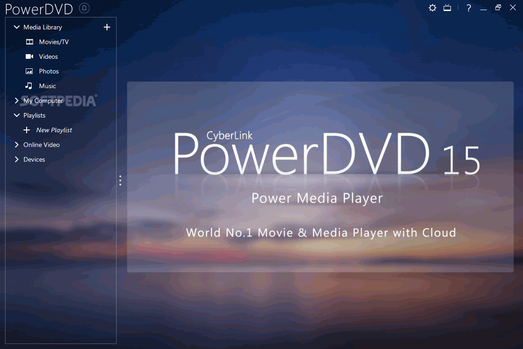523x349 pixels.
Task: Select the Devices entry
Action: (34, 159)
